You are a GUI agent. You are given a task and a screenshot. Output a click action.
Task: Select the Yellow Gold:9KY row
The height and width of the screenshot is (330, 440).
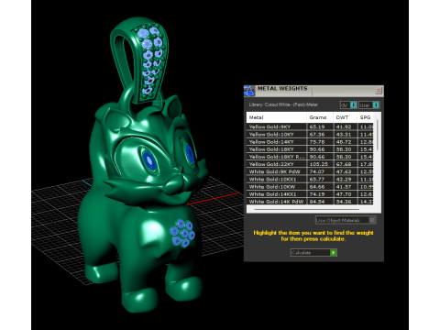click(310, 126)
